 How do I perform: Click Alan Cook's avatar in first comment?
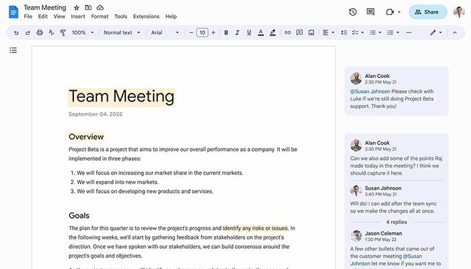click(356, 79)
